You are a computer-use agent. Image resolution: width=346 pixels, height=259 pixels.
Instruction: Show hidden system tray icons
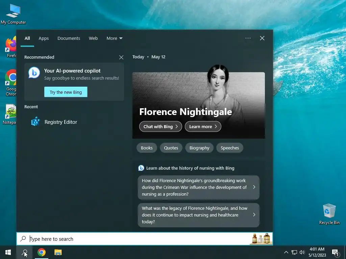tap(286, 252)
